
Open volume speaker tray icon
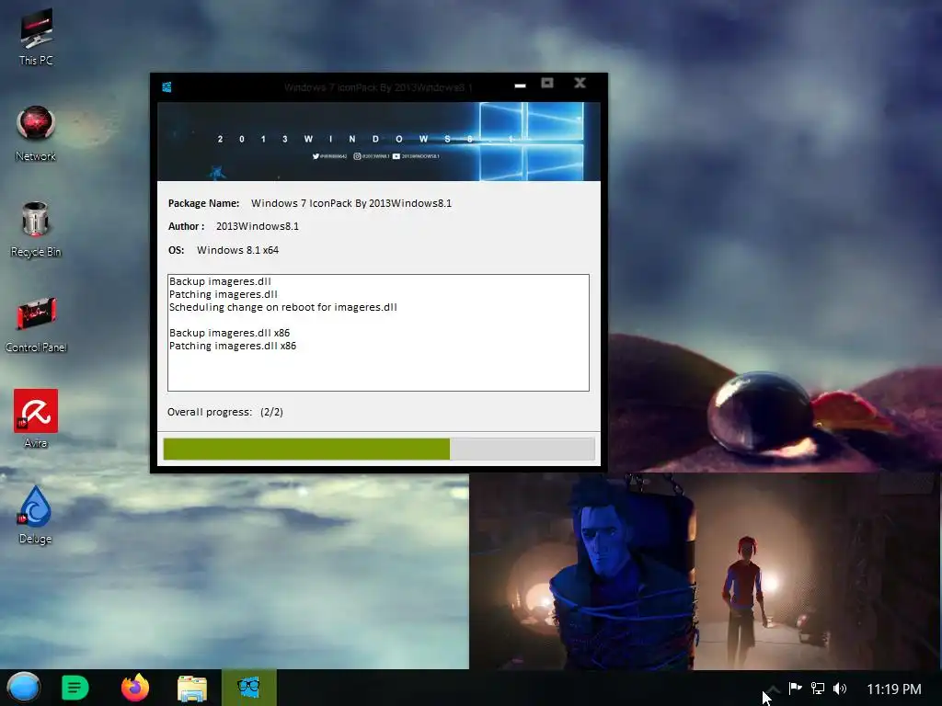coord(840,688)
